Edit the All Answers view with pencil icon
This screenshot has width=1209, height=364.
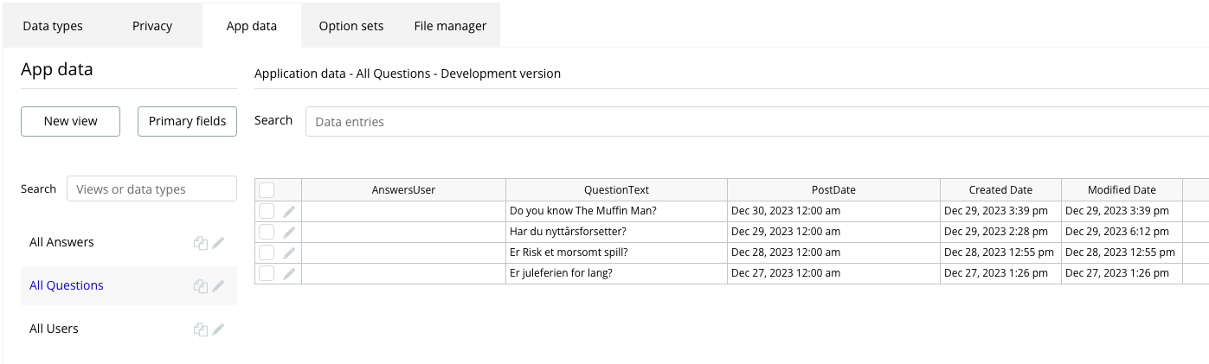218,243
